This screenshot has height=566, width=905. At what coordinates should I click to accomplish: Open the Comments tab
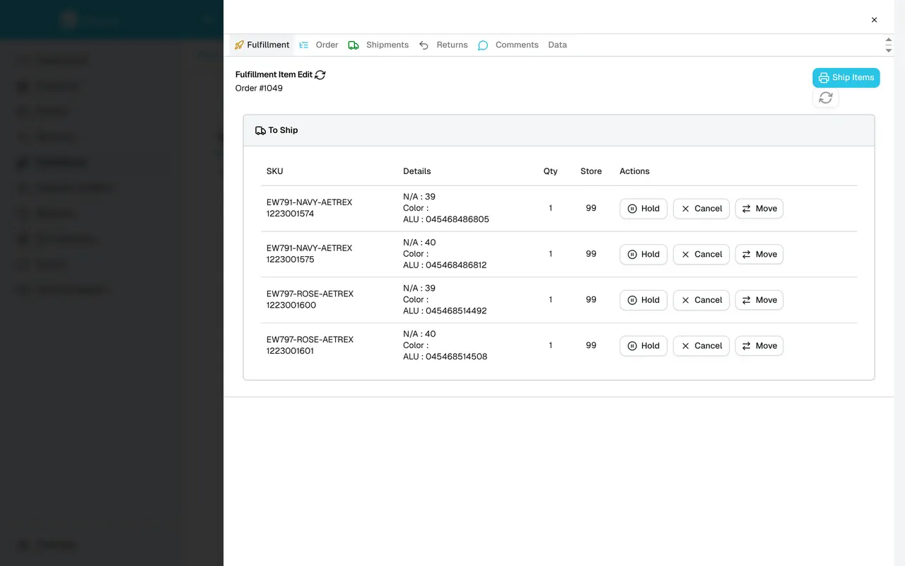pyautogui.click(x=508, y=45)
